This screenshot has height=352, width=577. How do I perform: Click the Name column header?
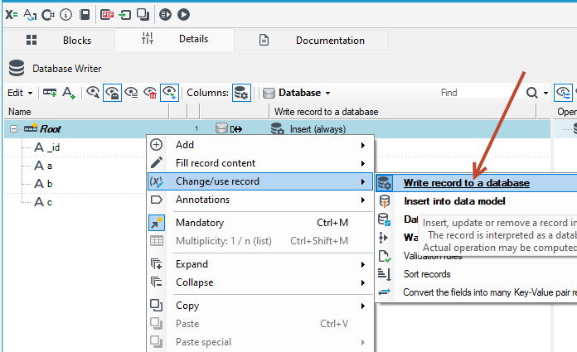click(x=86, y=112)
